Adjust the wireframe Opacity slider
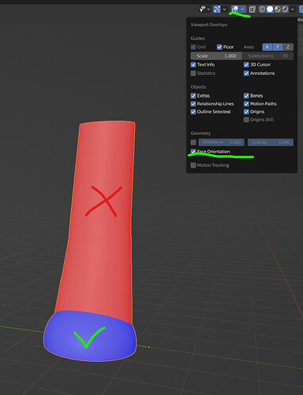The width and height of the screenshot is (303, 395). click(x=271, y=142)
